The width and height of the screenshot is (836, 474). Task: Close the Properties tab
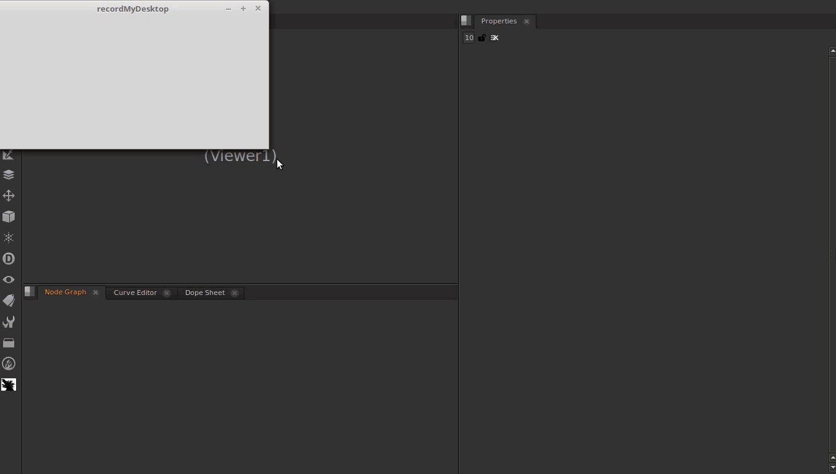[x=527, y=22]
